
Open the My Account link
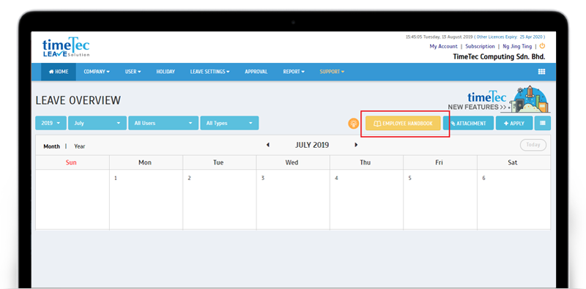pos(443,46)
